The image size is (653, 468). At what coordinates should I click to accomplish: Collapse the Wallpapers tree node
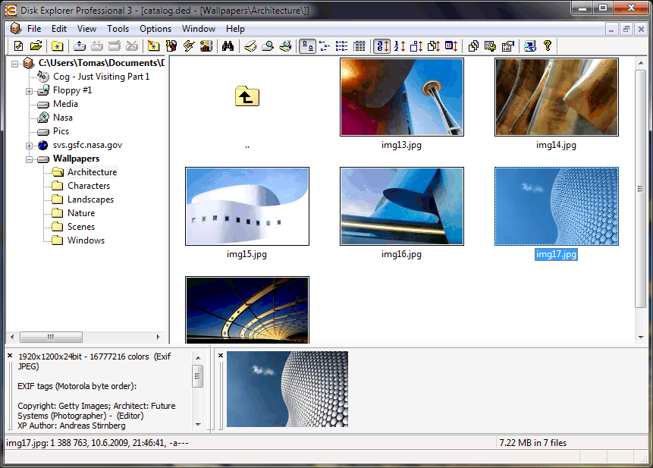(x=30, y=159)
